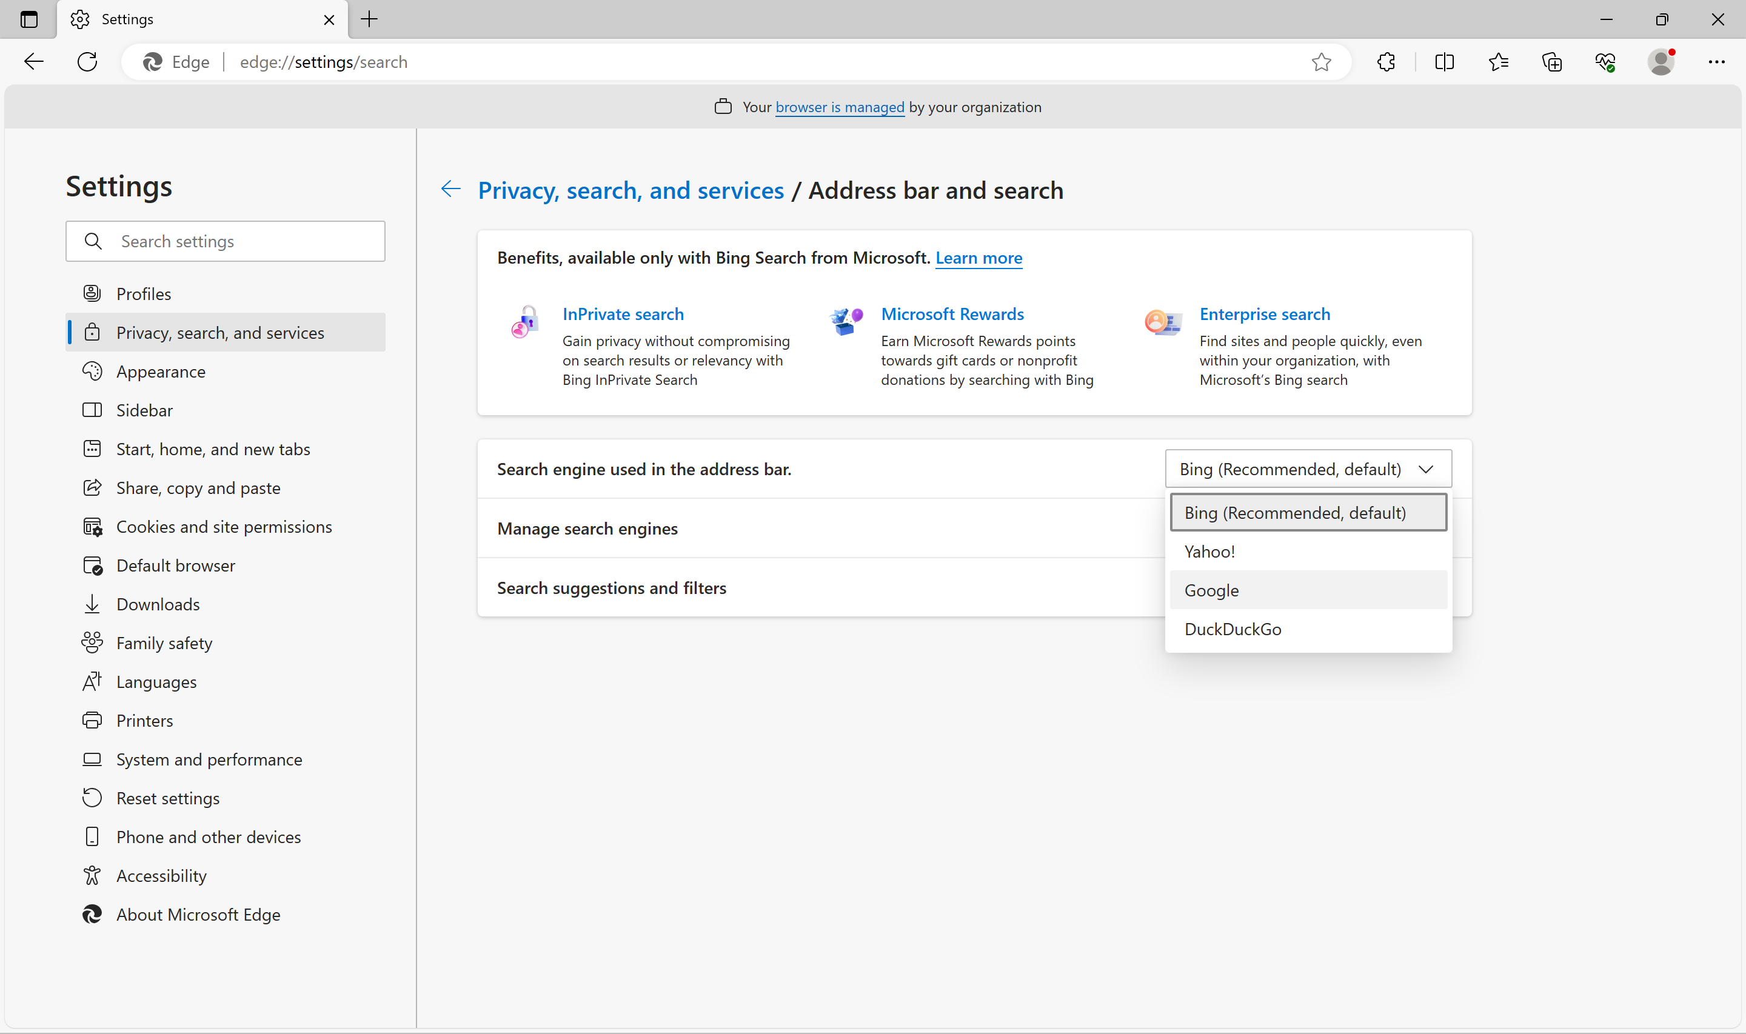This screenshot has height=1034, width=1746.
Task: Open Browser essentials heart icon
Action: (1605, 62)
